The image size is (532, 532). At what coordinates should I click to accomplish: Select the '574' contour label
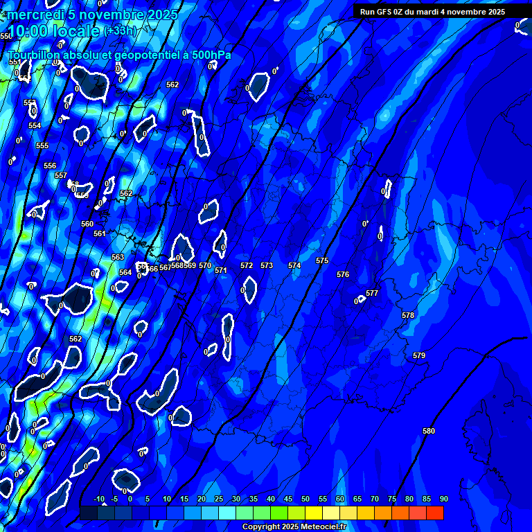pos(294,266)
